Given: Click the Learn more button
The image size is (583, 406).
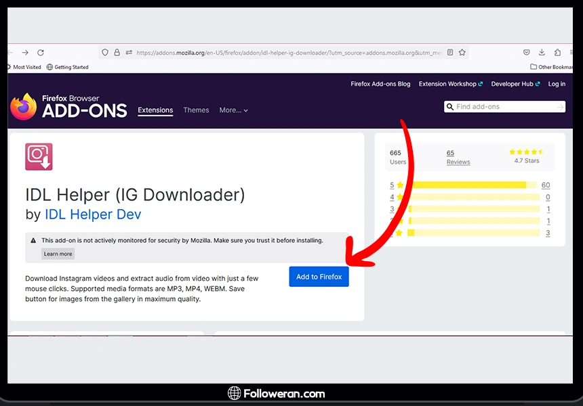Looking at the screenshot, I should [58, 254].
